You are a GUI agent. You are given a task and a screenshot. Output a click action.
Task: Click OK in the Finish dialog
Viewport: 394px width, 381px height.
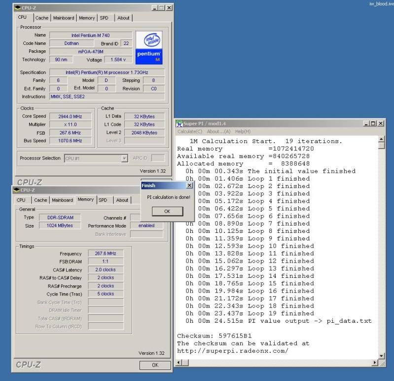[x=167, y=211]
